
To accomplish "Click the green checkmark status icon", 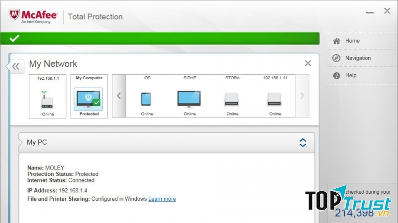I will (14, 39).
